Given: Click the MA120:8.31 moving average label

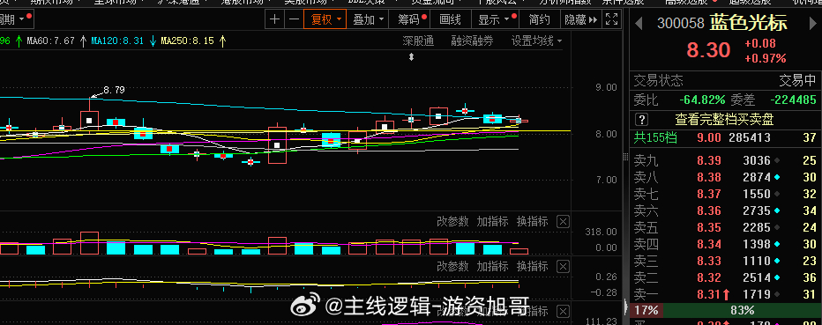Looking at the screenshot, I should click(117, 41).
